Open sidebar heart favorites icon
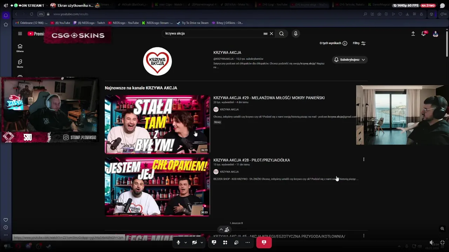The image size is (449, 252). pos(6,220)
